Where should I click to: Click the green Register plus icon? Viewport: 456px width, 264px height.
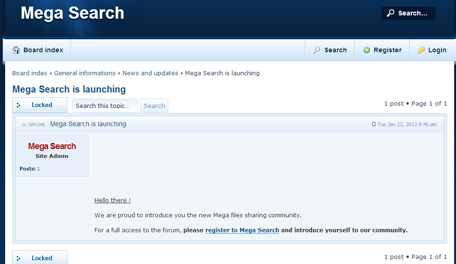tap(367, 50)
